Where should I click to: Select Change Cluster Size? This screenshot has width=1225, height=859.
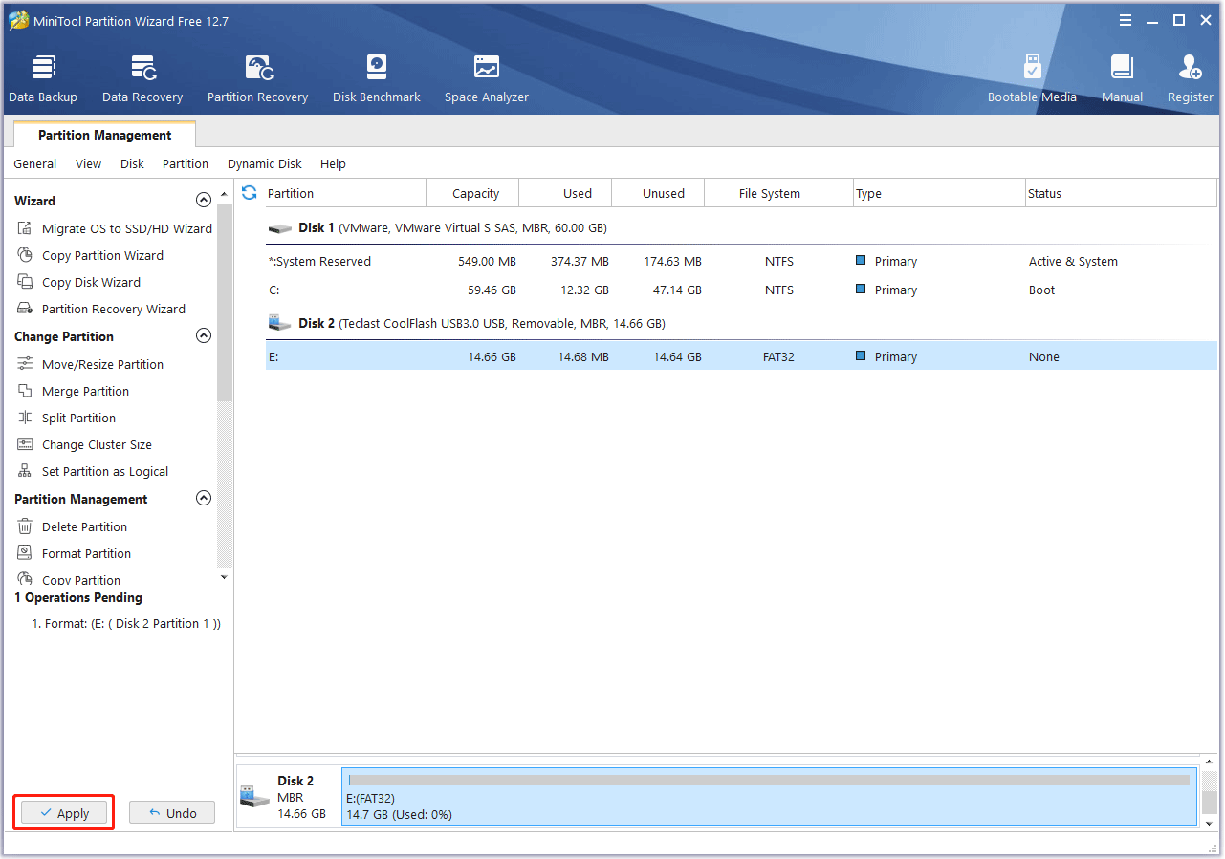click(x=85, y=444)
